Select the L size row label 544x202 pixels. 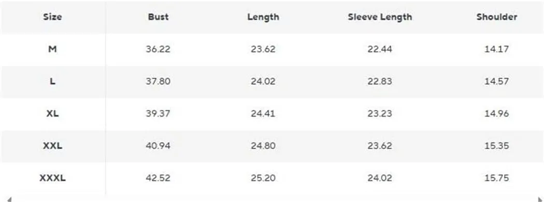click(52, 81)
